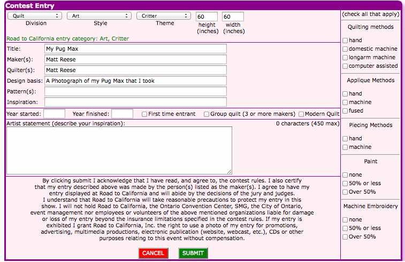
Task: Grab the Artist statement text area corner handle
Action: (230, 172)
